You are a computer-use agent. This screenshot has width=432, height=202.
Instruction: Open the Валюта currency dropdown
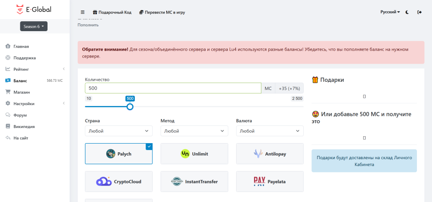tap(270, 131)
